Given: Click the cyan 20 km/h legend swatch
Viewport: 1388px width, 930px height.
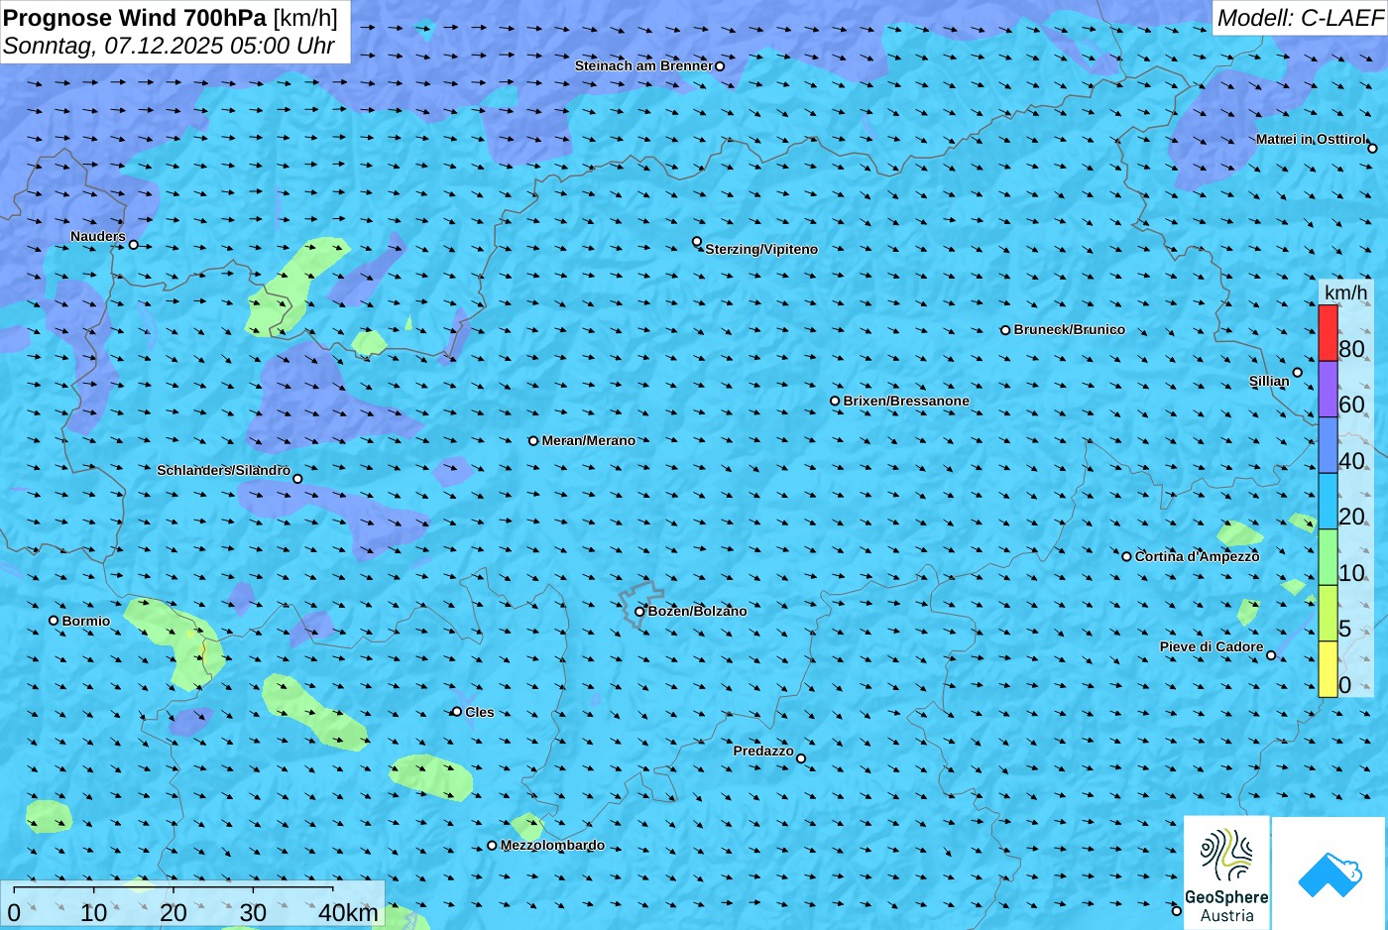Looking at the screenshot, I should coord(1328,501).
